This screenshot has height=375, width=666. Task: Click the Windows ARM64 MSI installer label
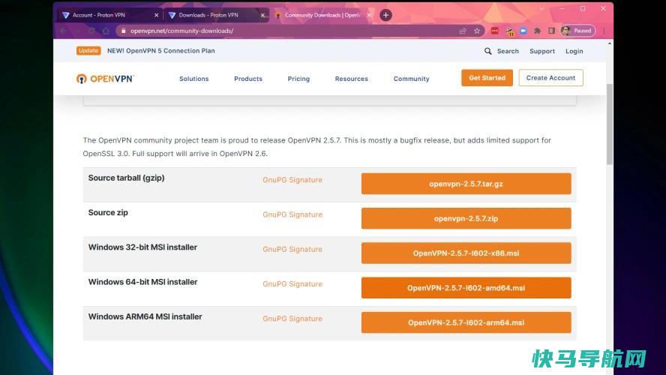(145, 316)
